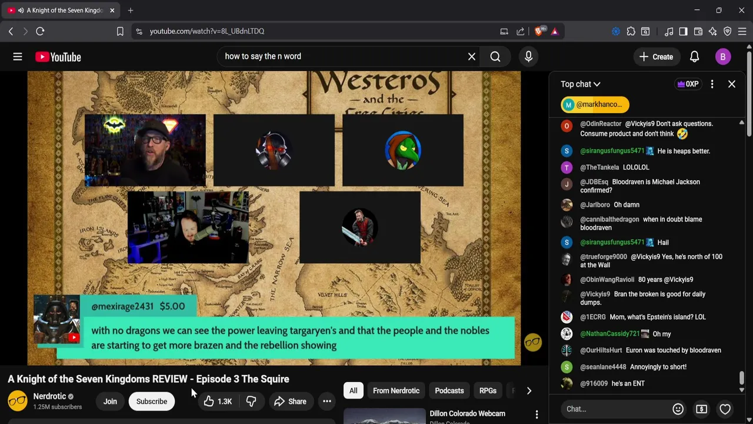Open Dillon Colorado Webcam video options menu
753x424 pixels.
tap(537, 415)
